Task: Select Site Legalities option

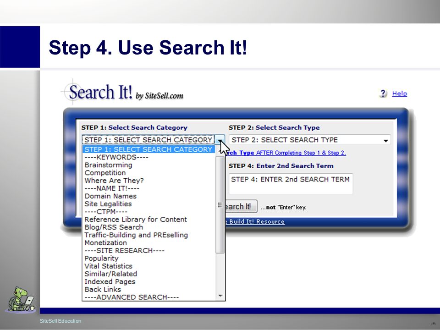Action: pyautogui.click(x=108, y=204)
